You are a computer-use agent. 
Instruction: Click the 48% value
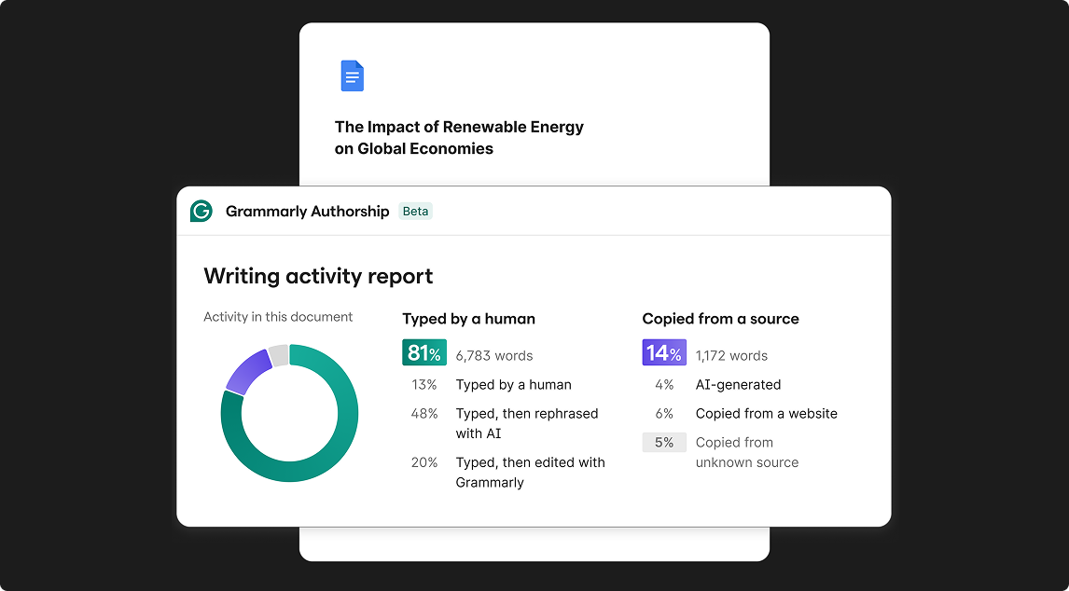tap(424, 414)
